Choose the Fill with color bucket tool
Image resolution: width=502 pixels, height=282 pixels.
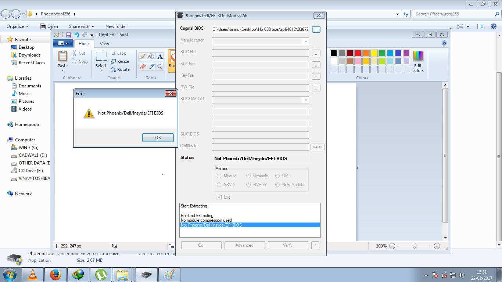point(151,57)
